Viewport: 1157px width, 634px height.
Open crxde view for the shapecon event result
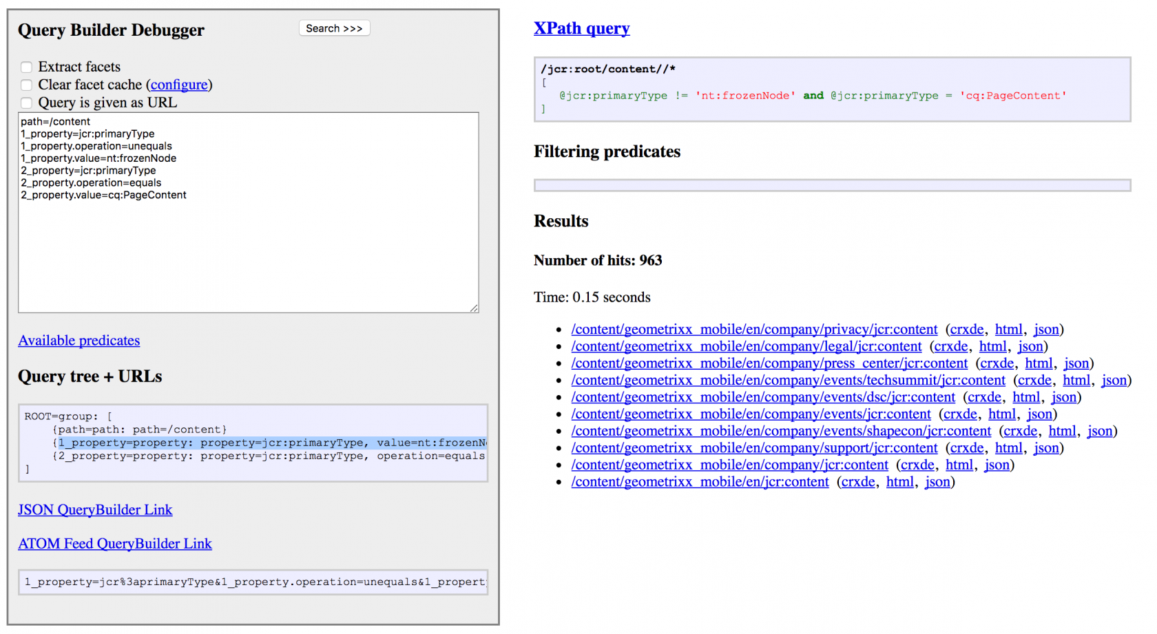point(1019,431)
